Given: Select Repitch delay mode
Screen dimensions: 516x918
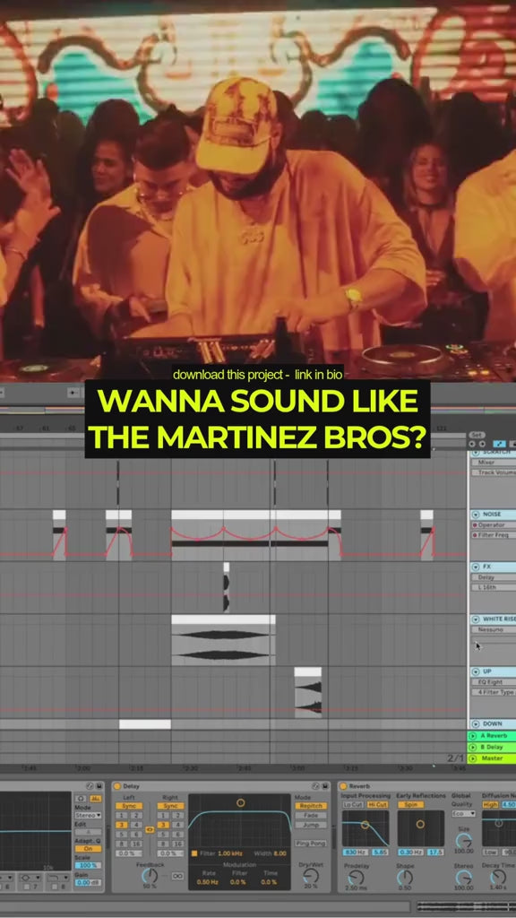Looking at the screenshot, I should click(311, 806).
